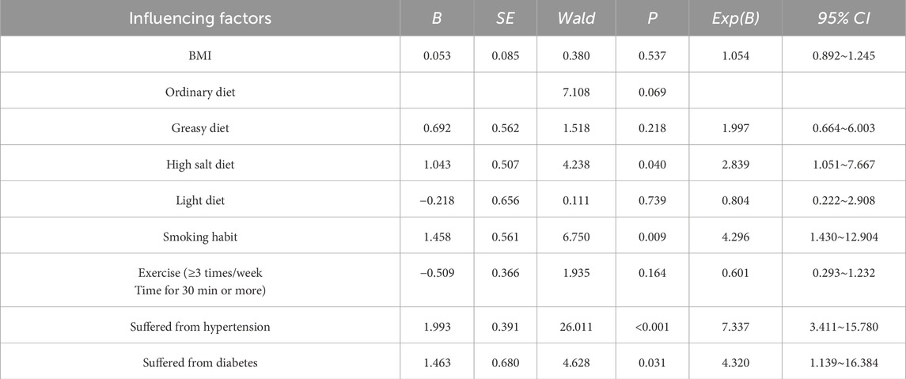Click the <0.001 P value cell
This screenshot has width=906, height=379.
click(652, 324)
